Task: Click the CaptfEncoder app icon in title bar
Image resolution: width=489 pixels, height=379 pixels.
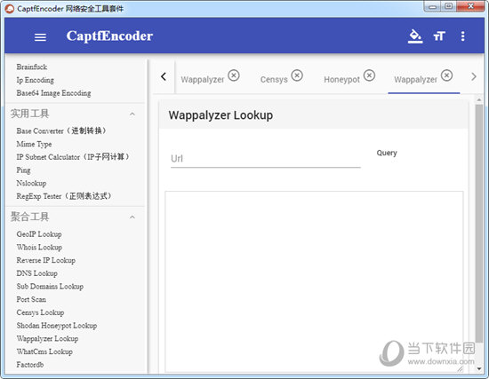Action: 10,9
